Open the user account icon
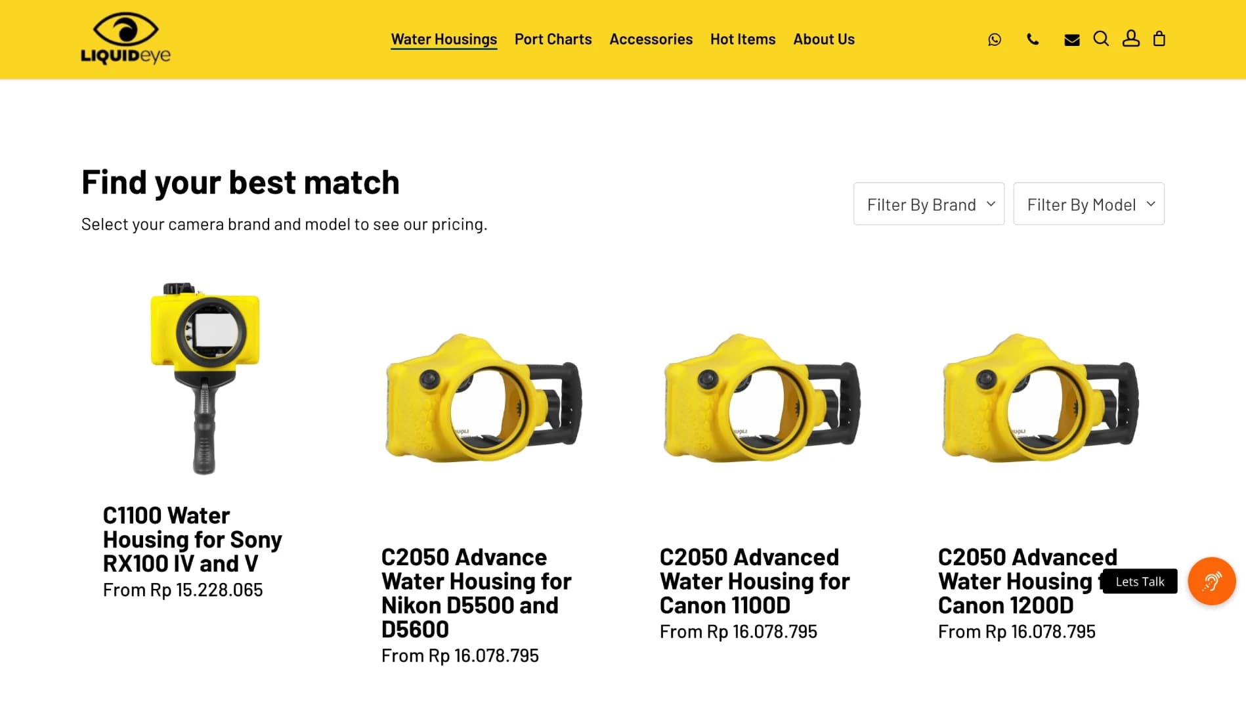 pyautogui.click(x=1130, y=39)
